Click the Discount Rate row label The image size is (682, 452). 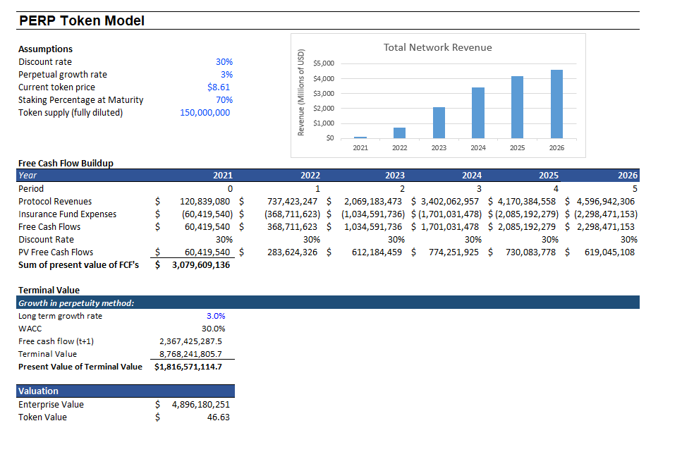tap(46, 239)
